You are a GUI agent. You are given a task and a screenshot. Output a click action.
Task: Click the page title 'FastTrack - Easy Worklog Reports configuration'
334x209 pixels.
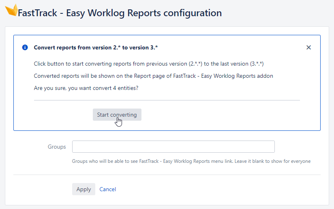(120, 13)
